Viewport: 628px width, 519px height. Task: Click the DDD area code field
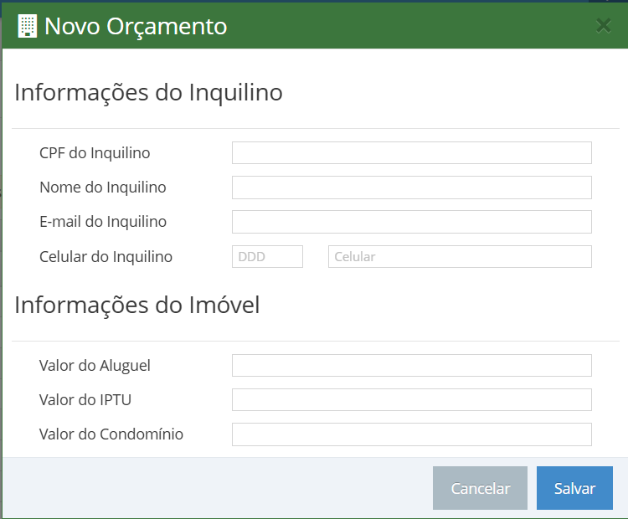(x=268, y=257)
